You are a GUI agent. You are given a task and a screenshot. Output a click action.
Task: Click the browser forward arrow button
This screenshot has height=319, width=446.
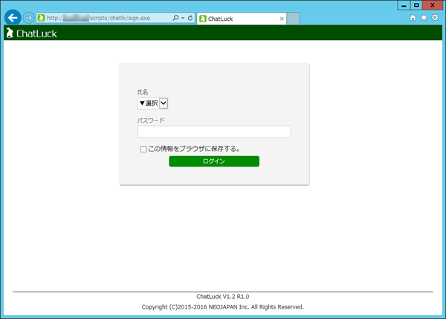[x=28, y=18]
